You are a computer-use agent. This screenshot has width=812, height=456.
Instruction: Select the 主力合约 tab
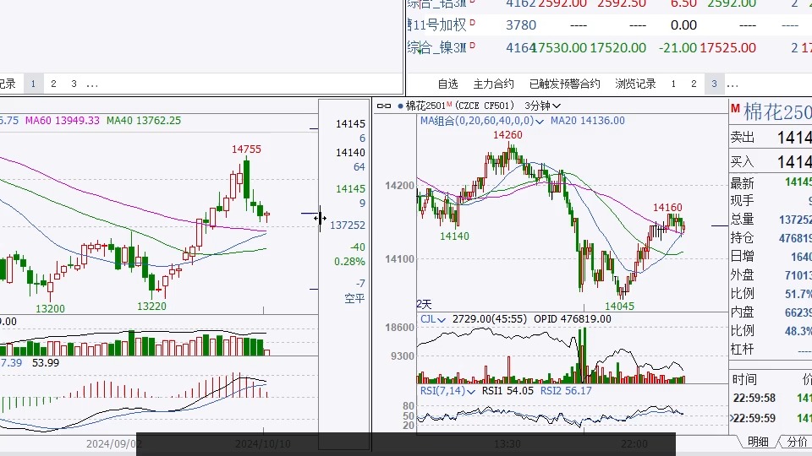point(493,84)
